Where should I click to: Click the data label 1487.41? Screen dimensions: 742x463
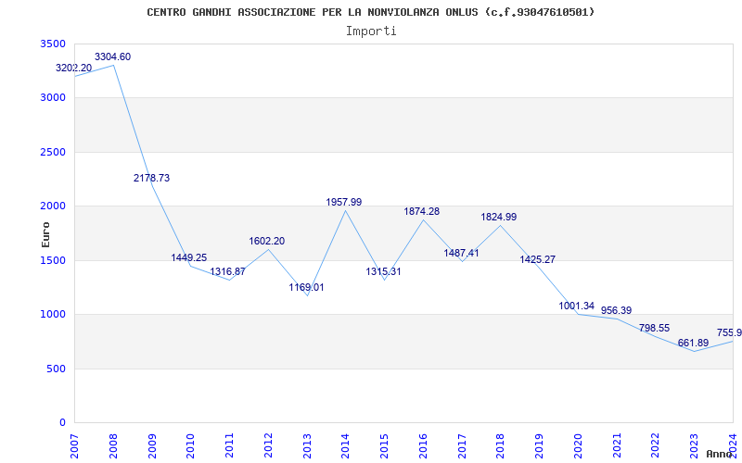[461, 253]
